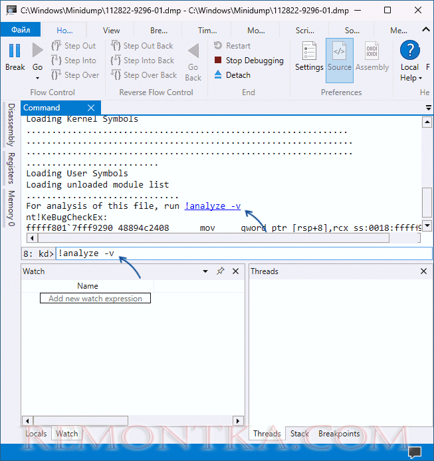Open the Scripting ribbon tab
Image resolution: width=434 pixels, height=461 pixels.
pyautogui.click(x=304, y=31)
